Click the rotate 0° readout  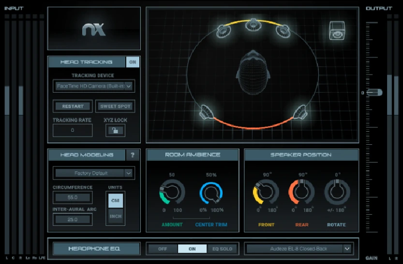[338, 175]
